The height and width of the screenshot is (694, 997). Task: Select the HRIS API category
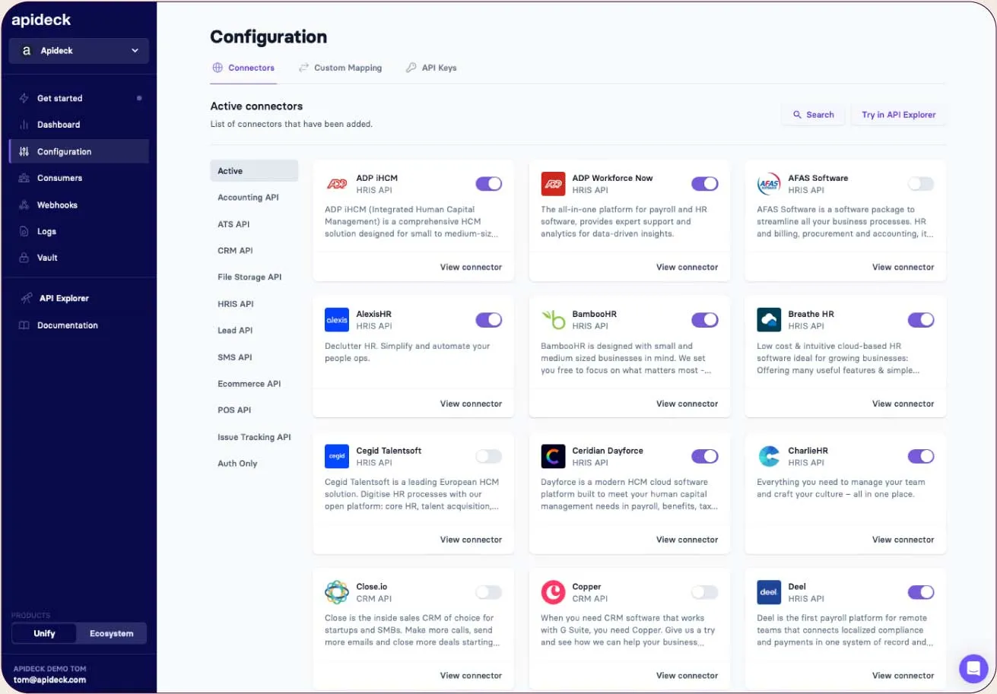click(236, 304)
